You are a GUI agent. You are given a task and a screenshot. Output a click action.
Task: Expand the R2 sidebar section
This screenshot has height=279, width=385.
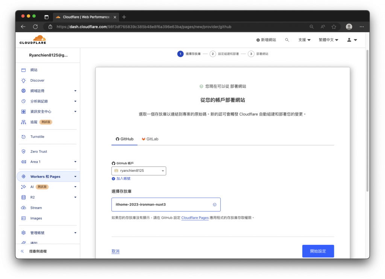click(75, 197)
